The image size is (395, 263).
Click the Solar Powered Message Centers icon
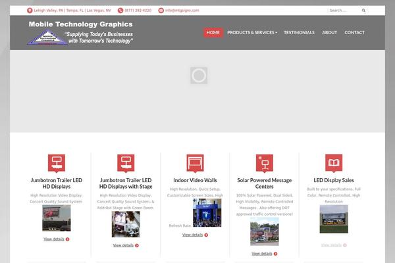coord(264,163)
